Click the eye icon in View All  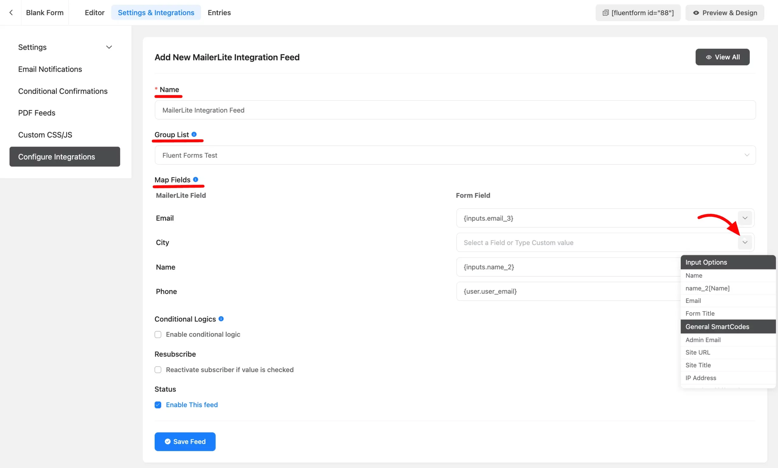click(x=708, y=57)
